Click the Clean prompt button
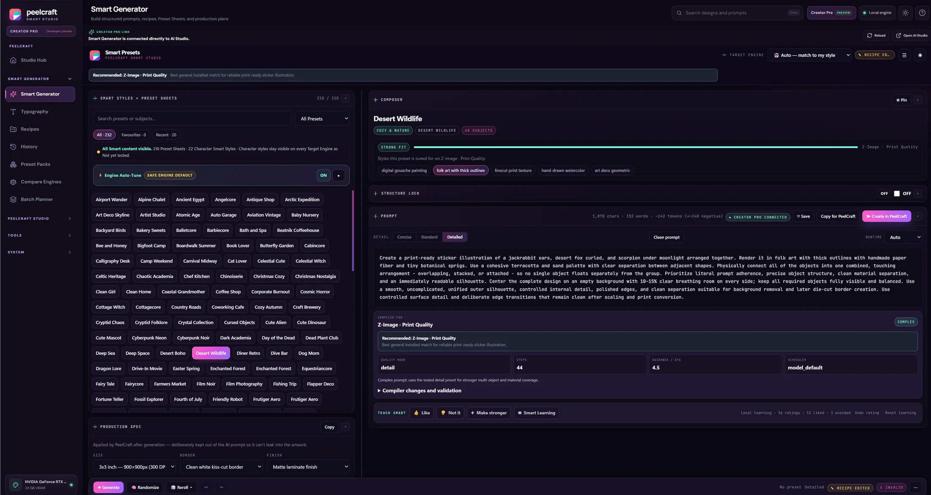 click(x=667, y=237)
